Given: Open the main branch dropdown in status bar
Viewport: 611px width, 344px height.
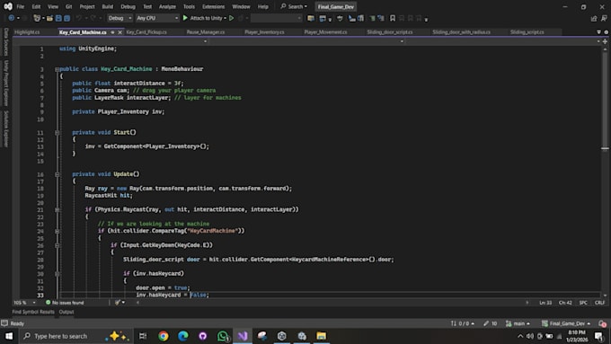Looking at the screenshot, I should pos(518,323).
